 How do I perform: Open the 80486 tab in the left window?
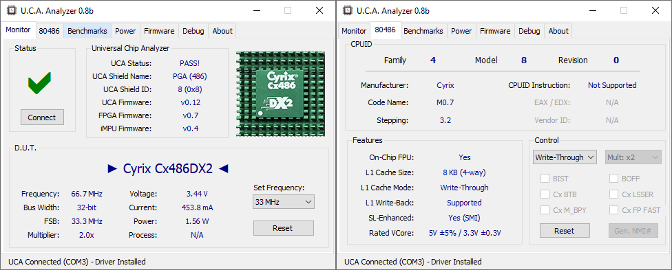click(50, 31)
